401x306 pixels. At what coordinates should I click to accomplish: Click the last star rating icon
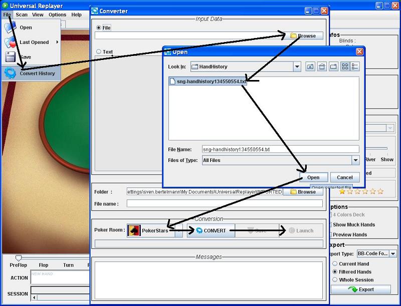point(380,191)
